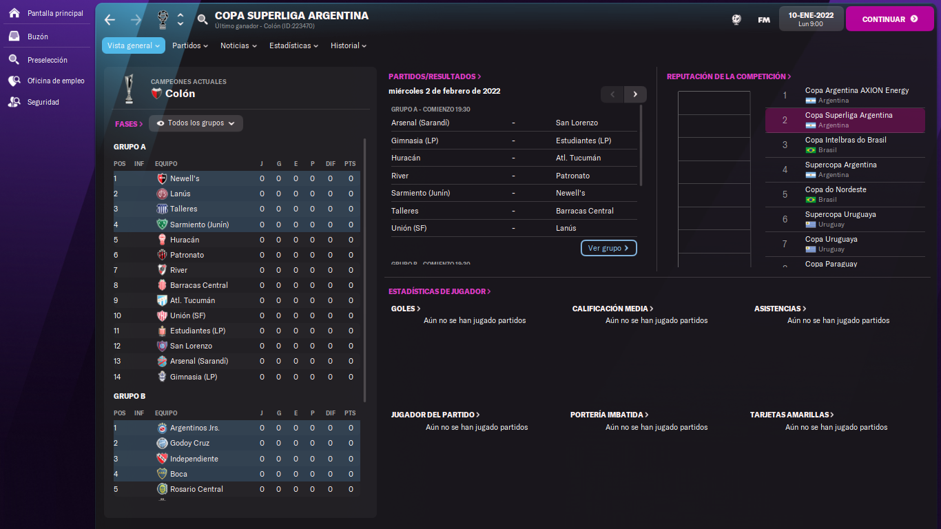The width and height of the screenshot is (941, 529).
Task: Open the Todos los grupos dropdown
Action: tap(196, 123)
